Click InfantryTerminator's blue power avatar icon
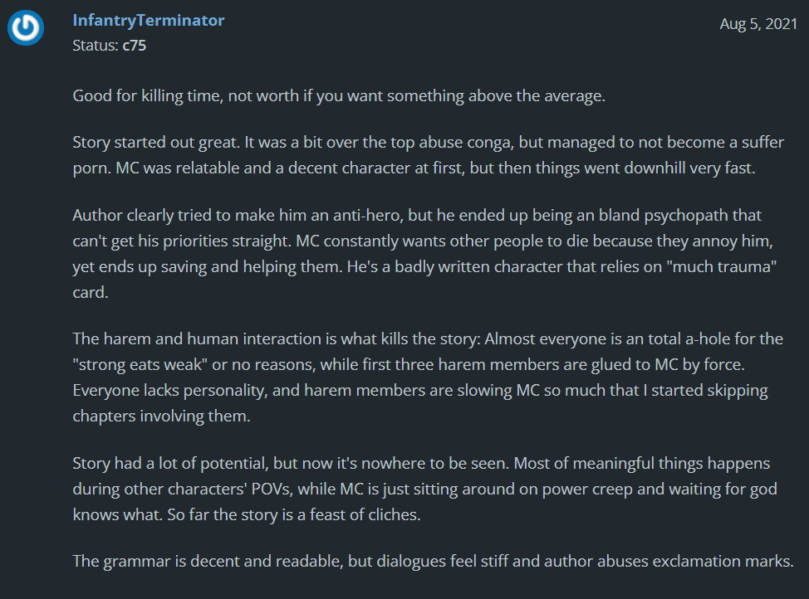 (x=26, y=28)
